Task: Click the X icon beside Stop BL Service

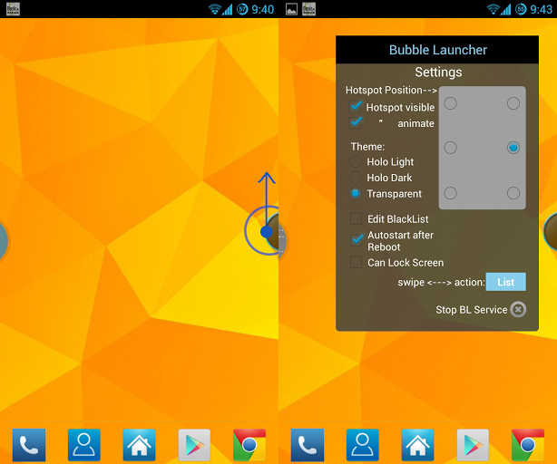Action: click(x=518, y=310)
